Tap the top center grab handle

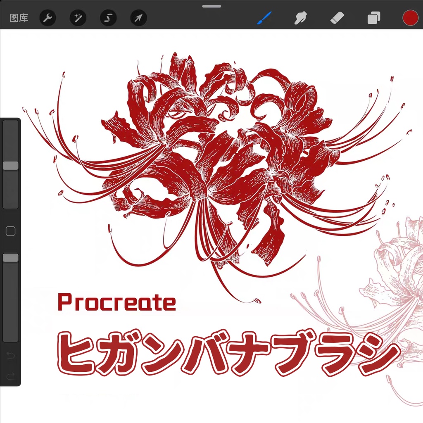pyautogui.click(x=211, y=6)
